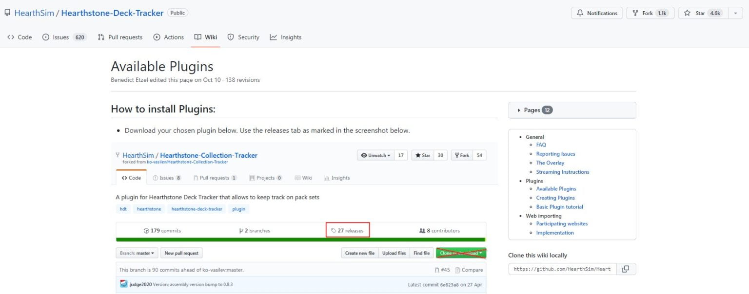This screenshot has height=294, width=749.
Task: Open the star list dropdown arrow
Action: (735, 13)
